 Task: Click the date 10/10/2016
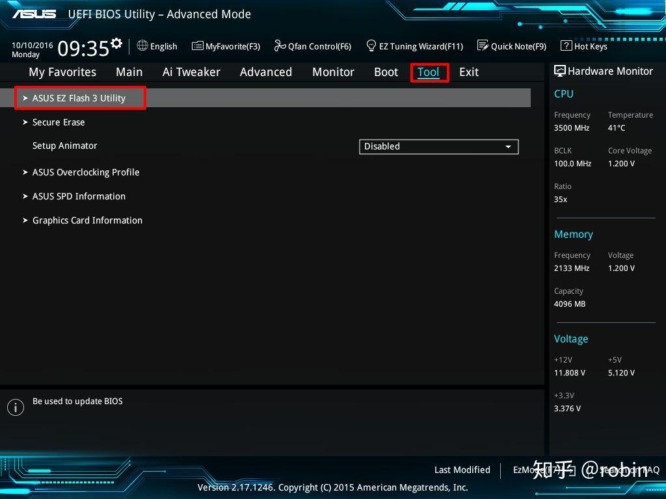(33, 45)
